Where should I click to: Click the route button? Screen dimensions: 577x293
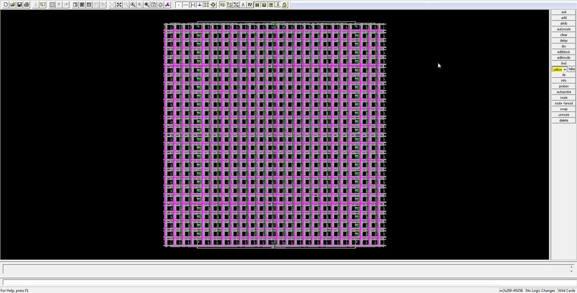(563, 98)
